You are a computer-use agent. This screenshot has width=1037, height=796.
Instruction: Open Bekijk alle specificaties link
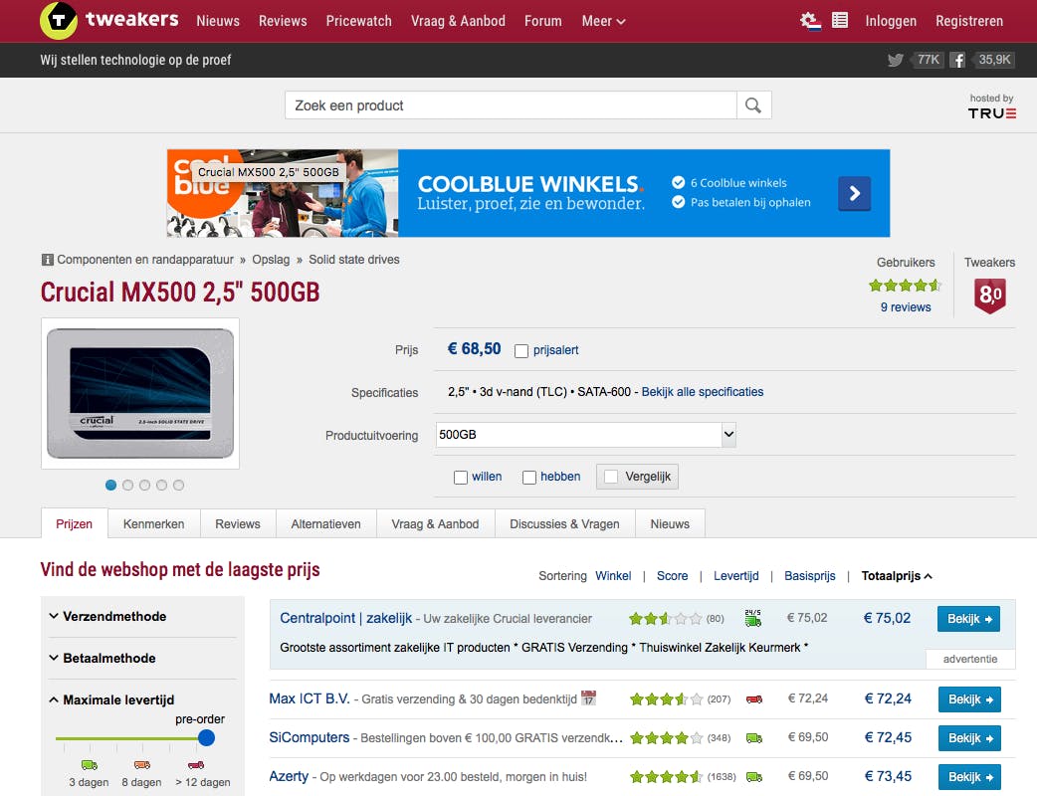click(x=703, y=392)
